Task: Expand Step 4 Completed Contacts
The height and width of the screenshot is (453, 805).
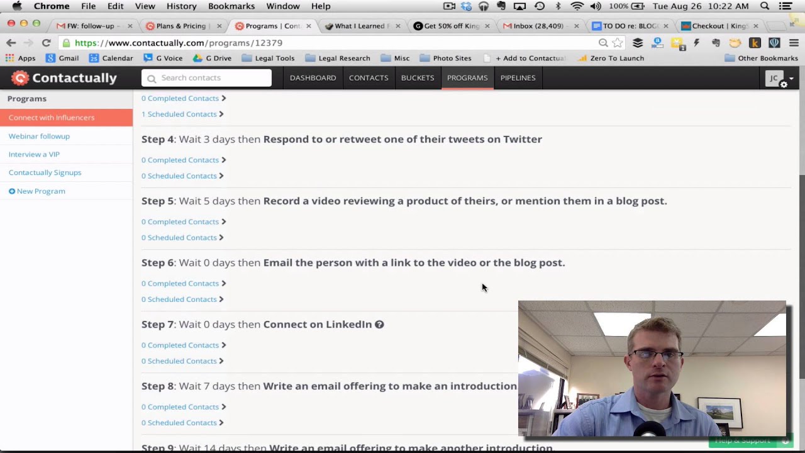Action: tap(184, 160)
